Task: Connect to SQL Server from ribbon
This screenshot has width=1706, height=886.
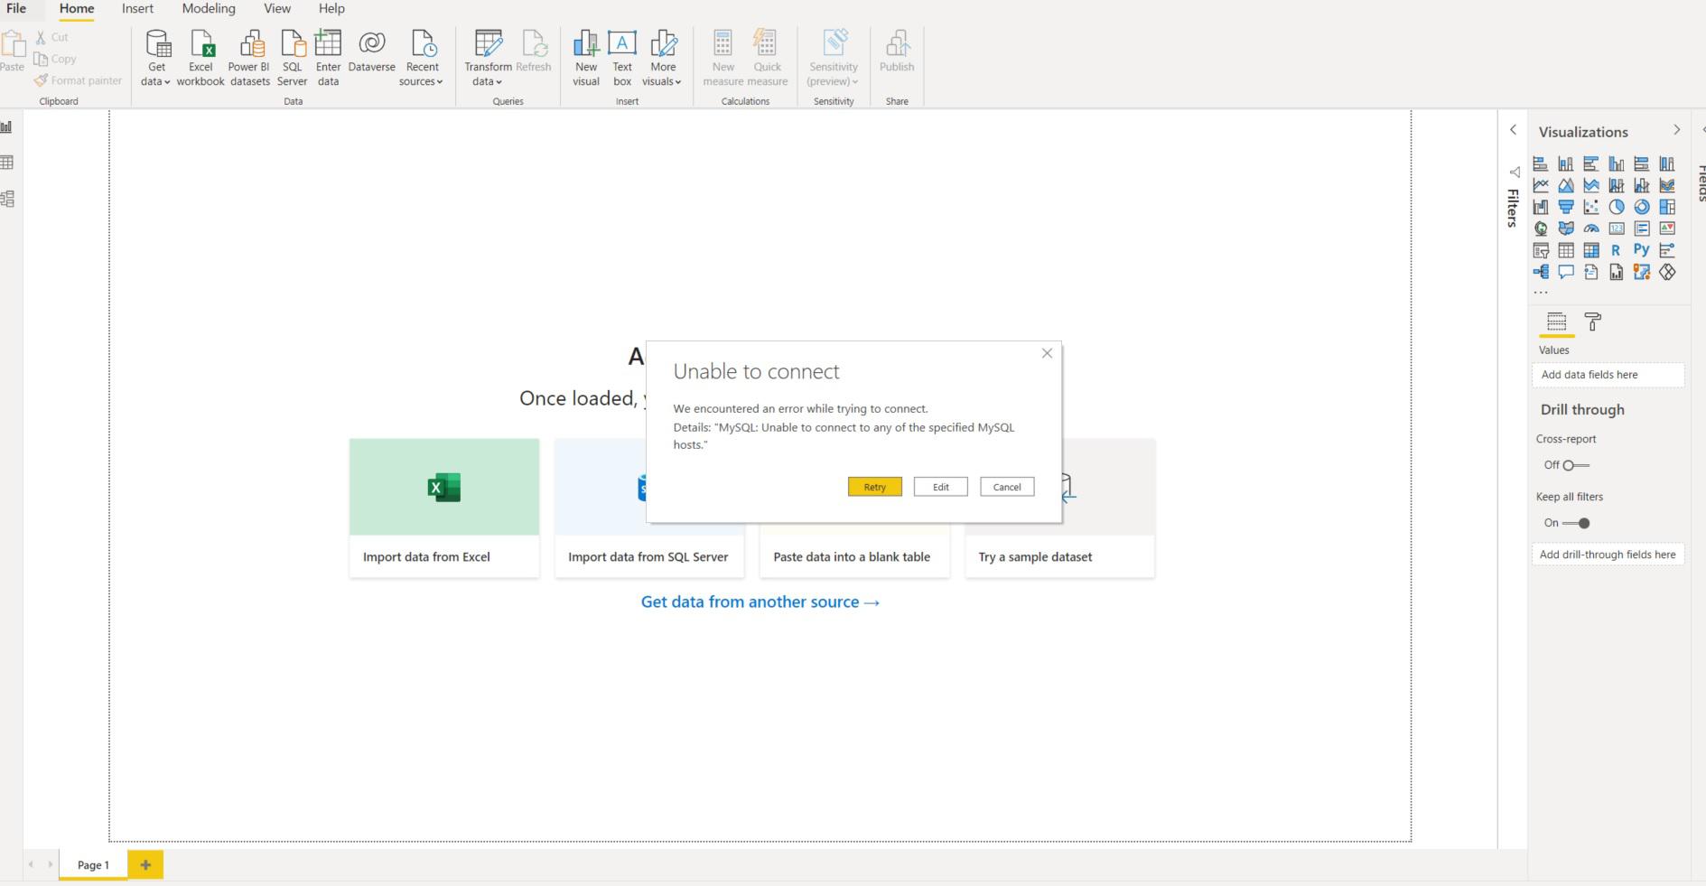Action: click(x=293, y=58)
